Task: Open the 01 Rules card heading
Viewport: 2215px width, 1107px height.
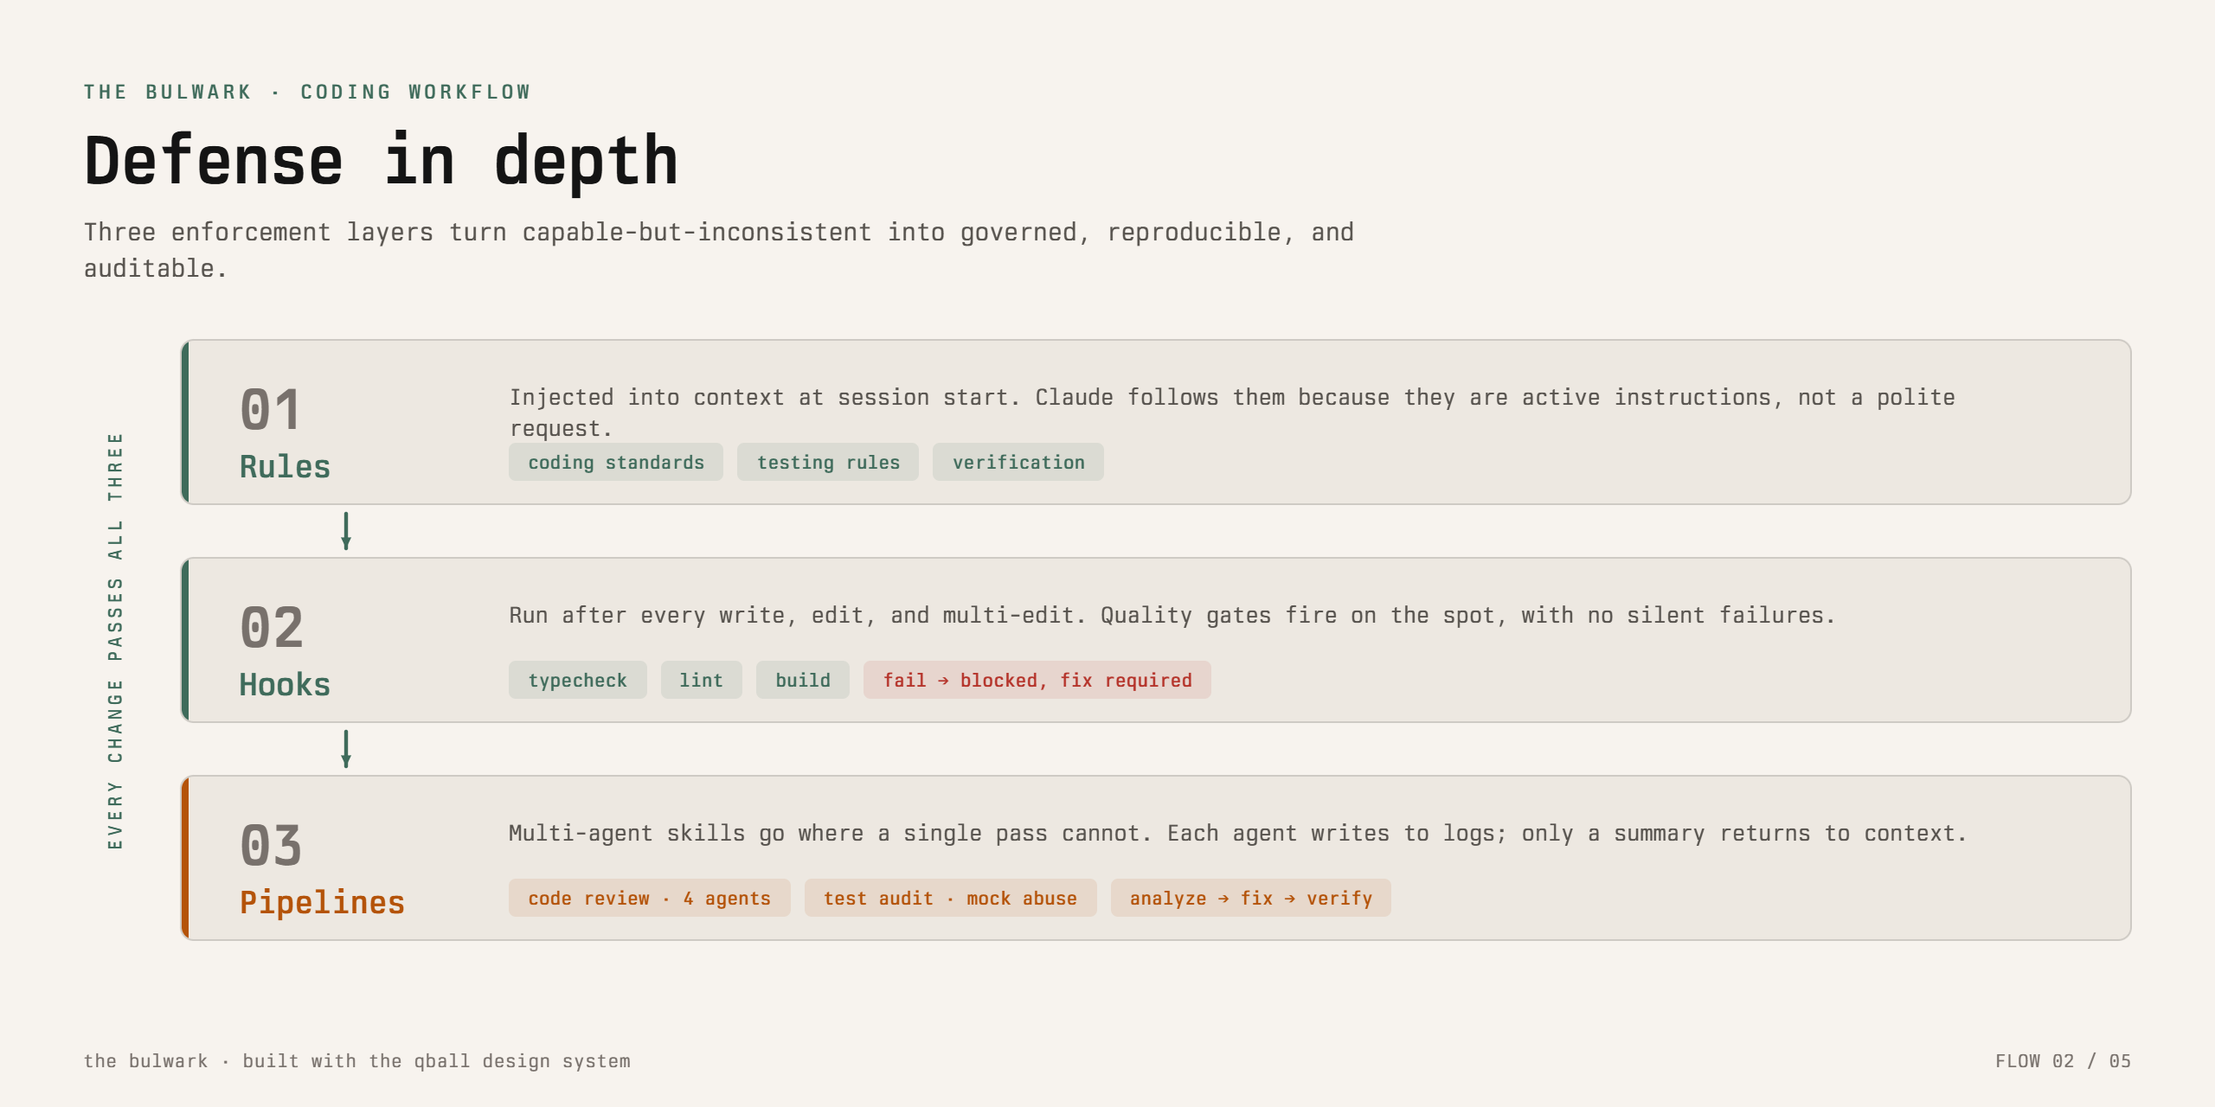Action: pos(286,432)
